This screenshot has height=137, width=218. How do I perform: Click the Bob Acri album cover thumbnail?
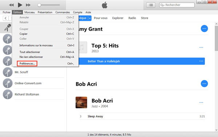[x=81, y=102]
